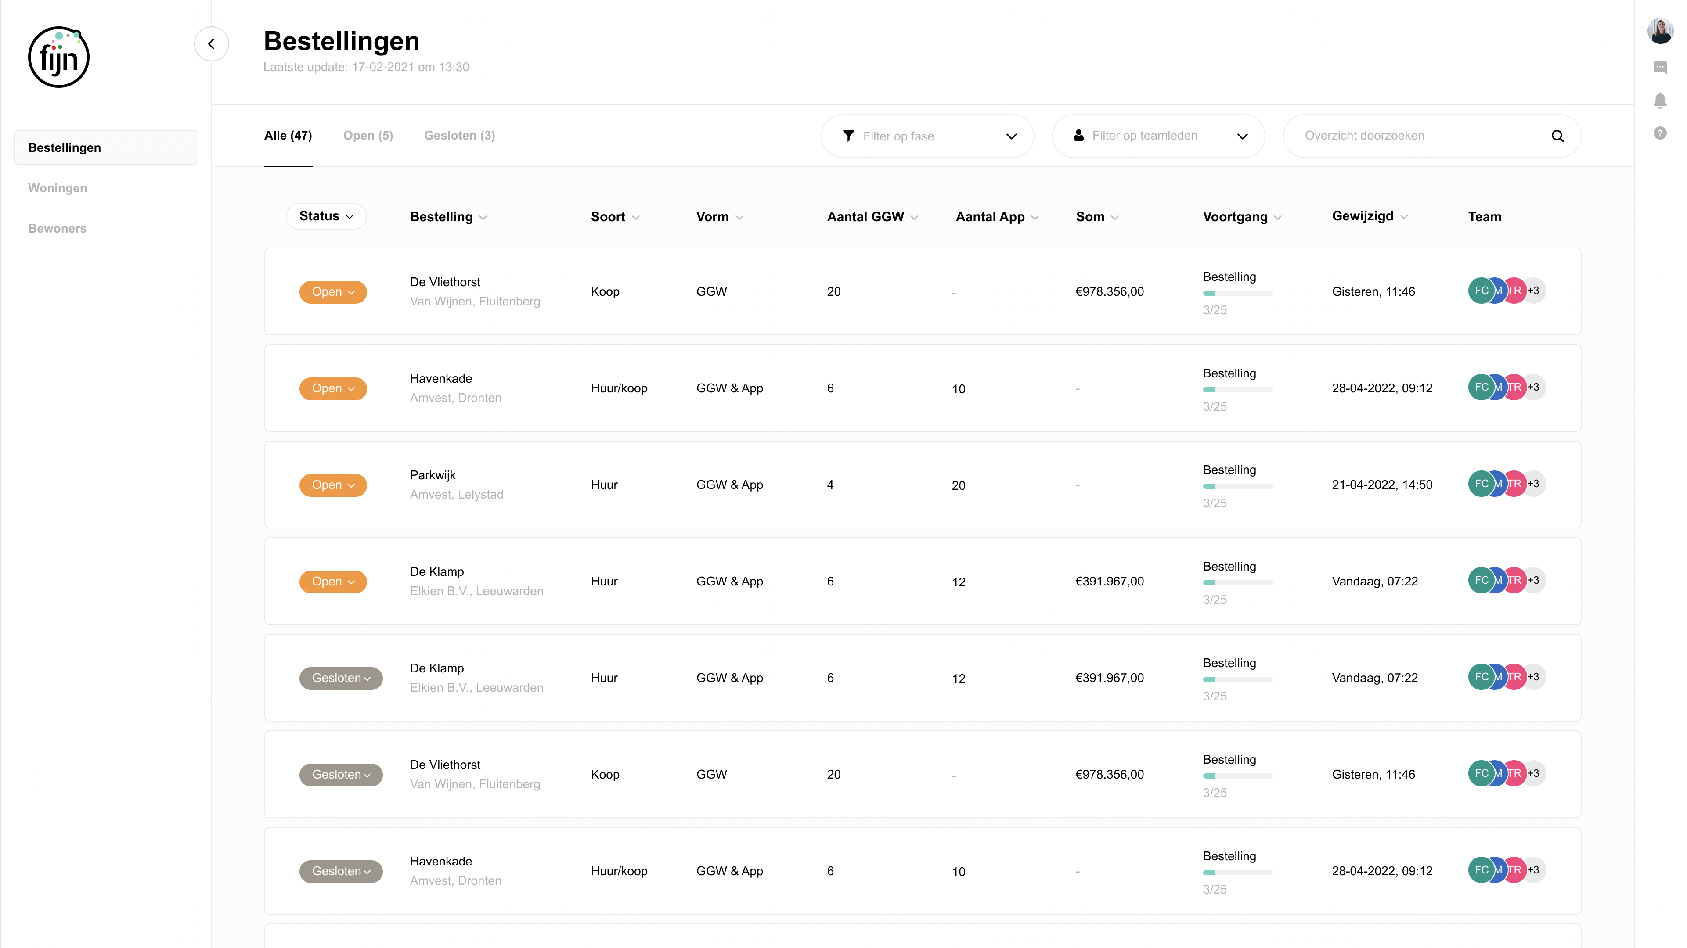Switch to the Open (5) tab
Viewport: 1687px width, 948px height.
pyautogui.click(x=368, y=136)
